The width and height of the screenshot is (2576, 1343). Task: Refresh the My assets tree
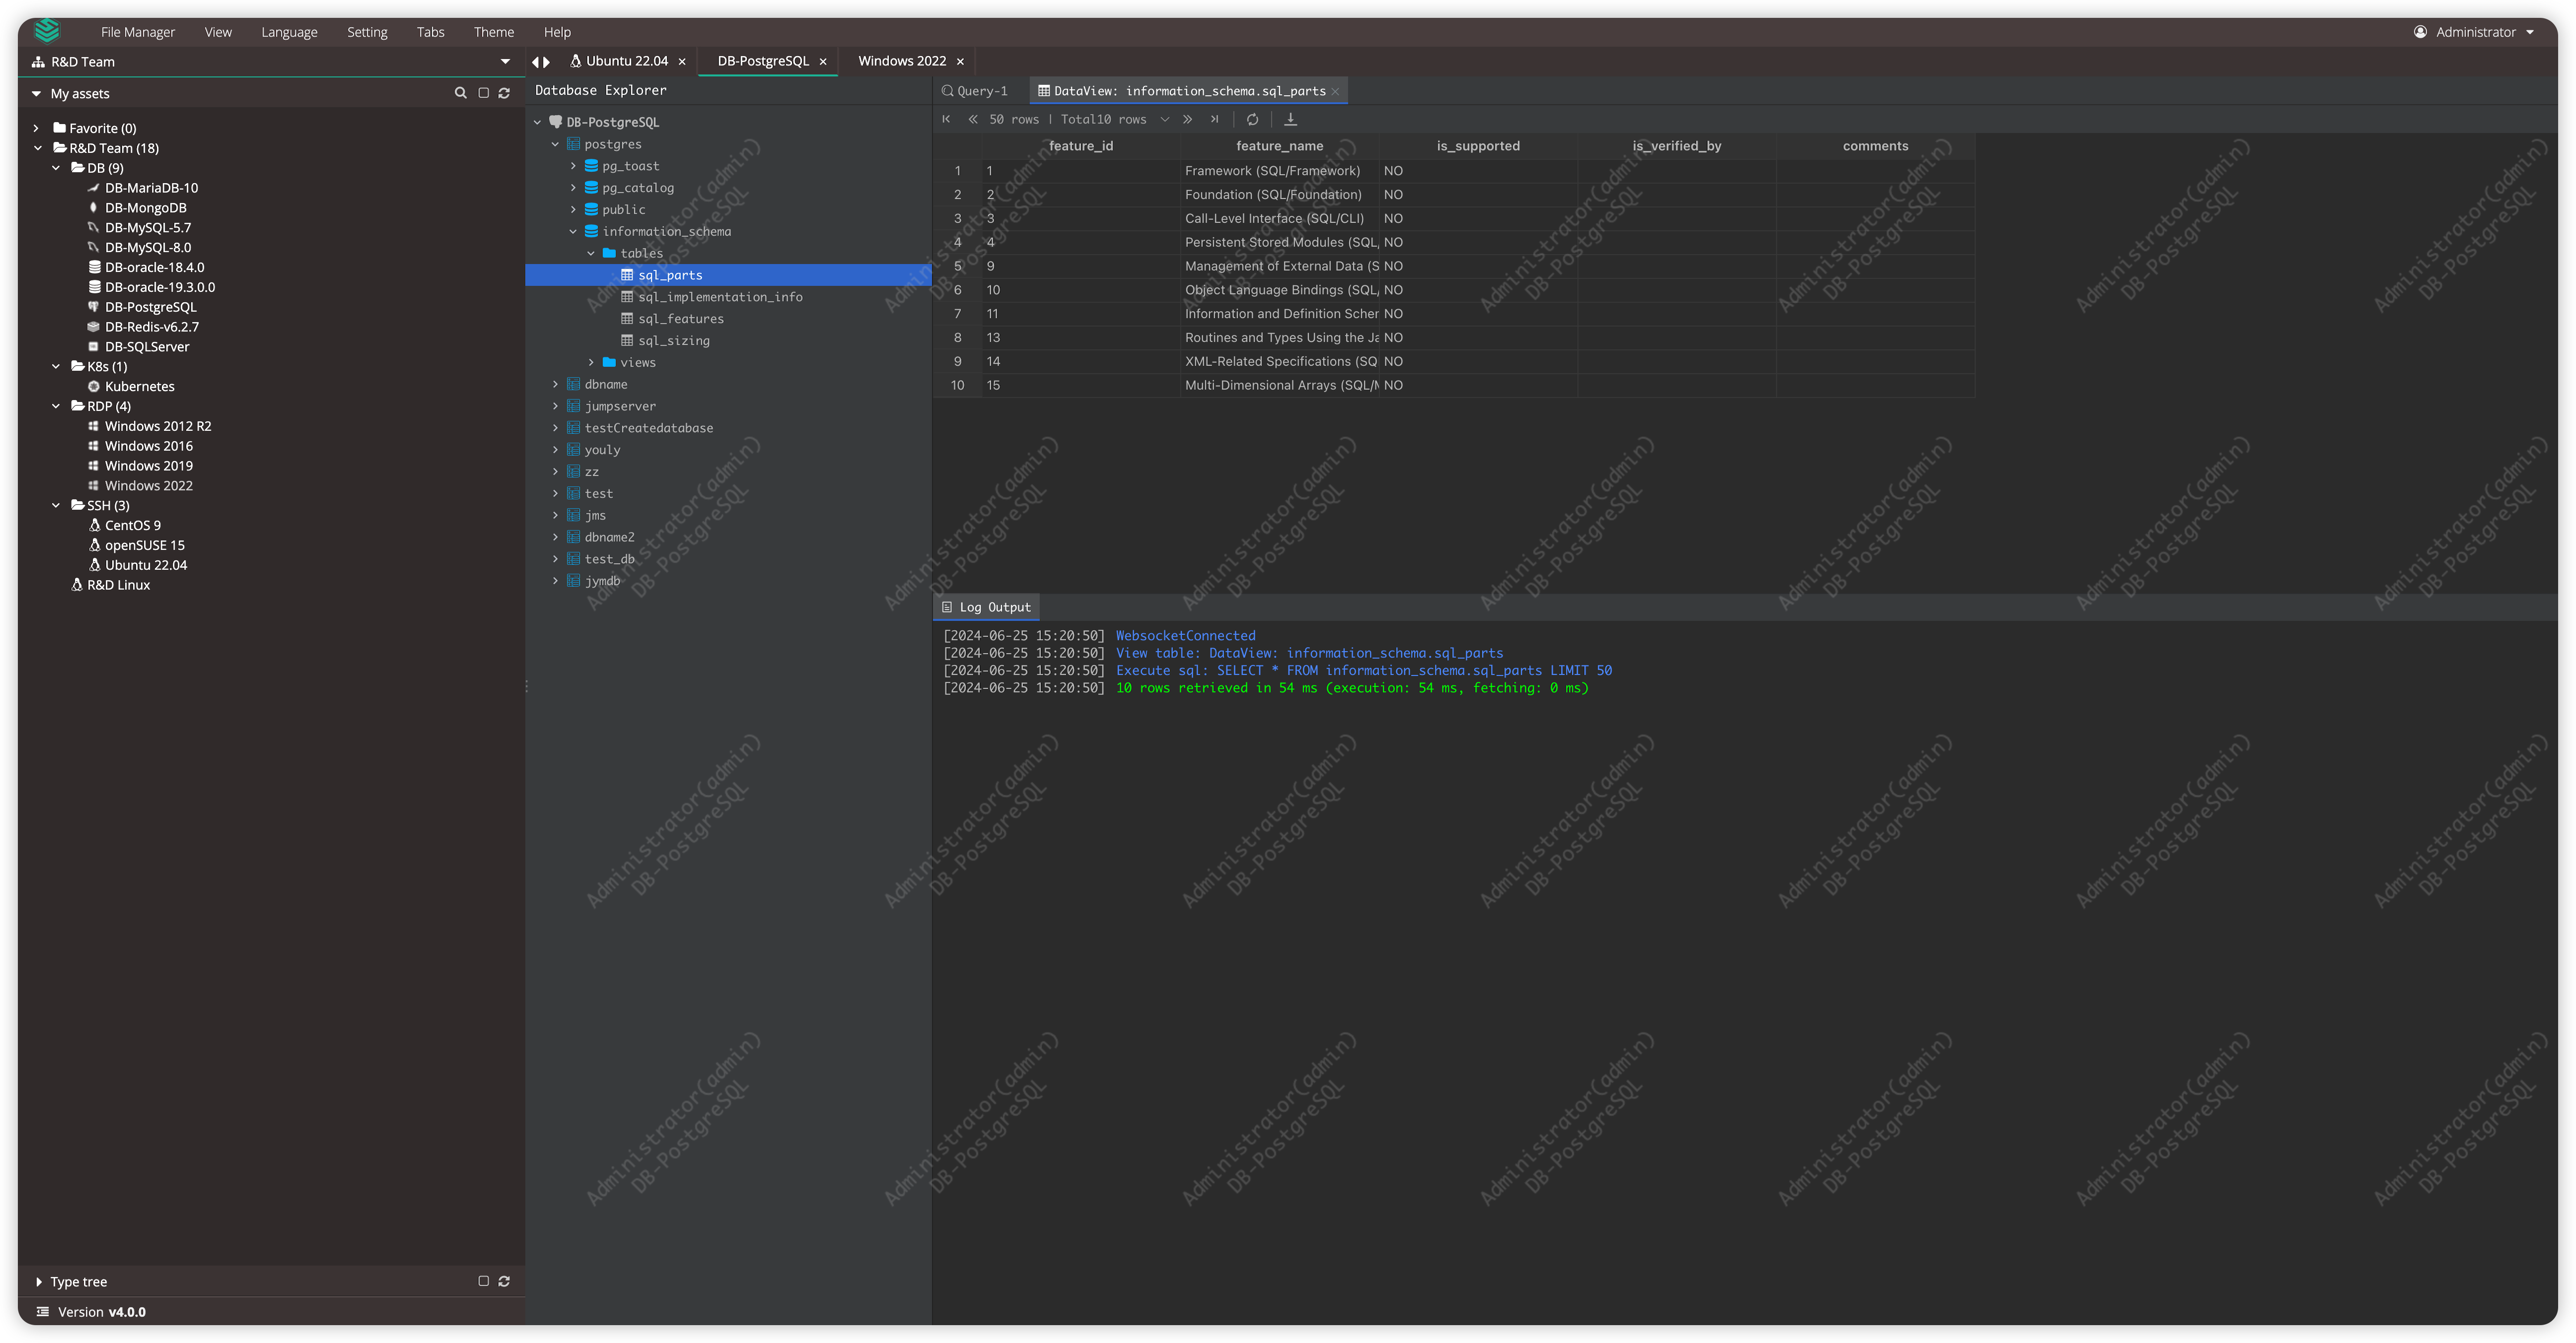pos(504,93)
